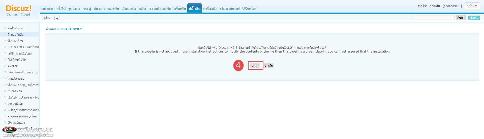484x139 pixels.
Task: Open กล่องตอบกลับยอดเยี่ยม sidebar item
Action: coord(22,72)
